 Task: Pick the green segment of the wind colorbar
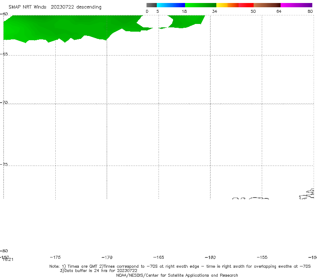pos(200,5)
